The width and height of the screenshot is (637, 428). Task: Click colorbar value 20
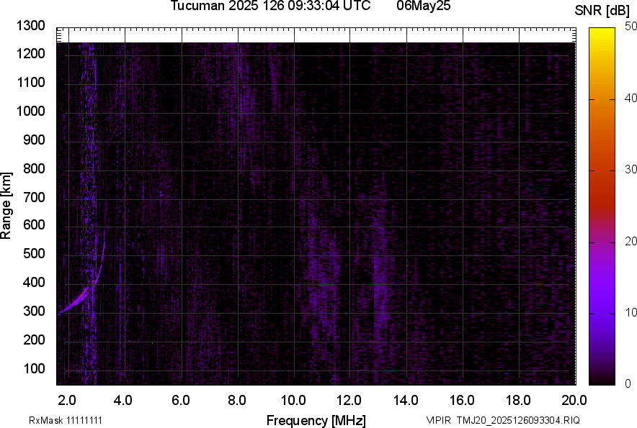tap(631, 242)
